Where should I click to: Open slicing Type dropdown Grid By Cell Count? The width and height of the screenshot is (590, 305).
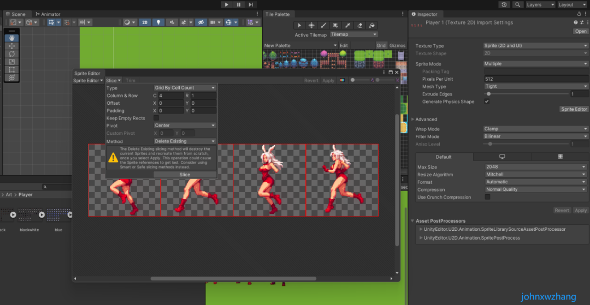click(x=185, y=87)
